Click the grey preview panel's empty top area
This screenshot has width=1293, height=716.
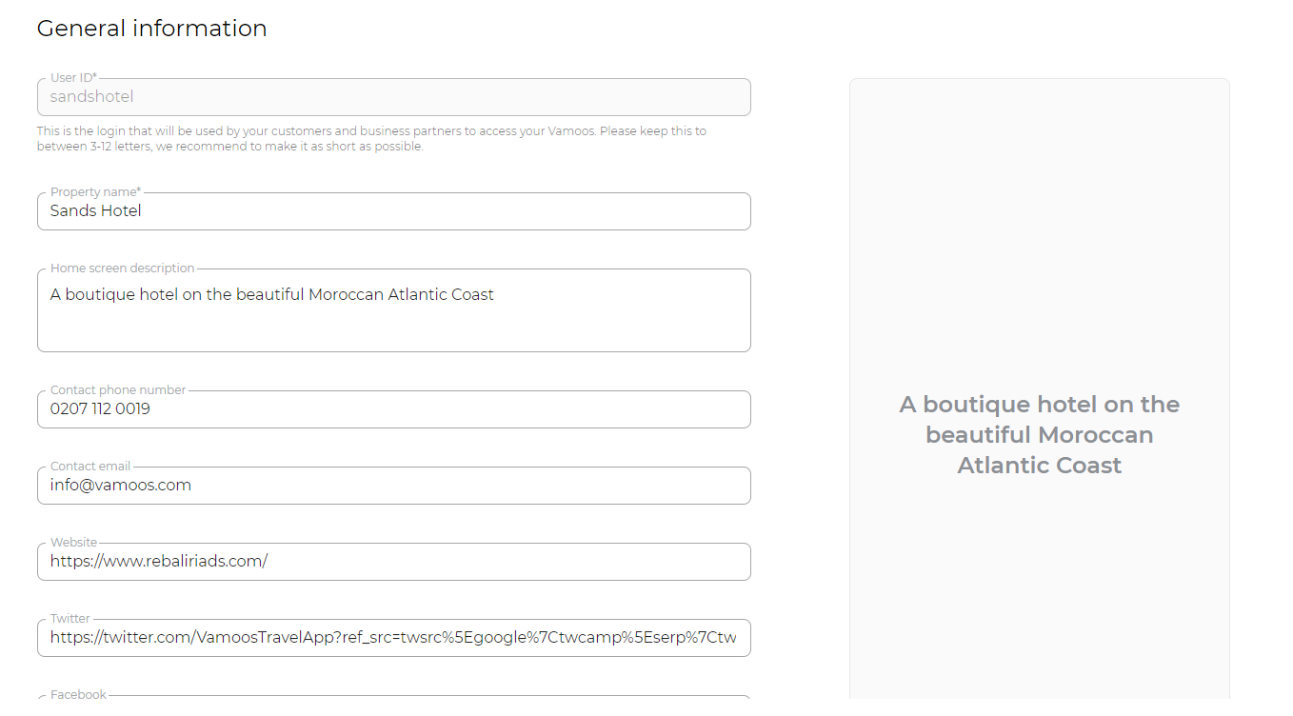(1039, 190)
